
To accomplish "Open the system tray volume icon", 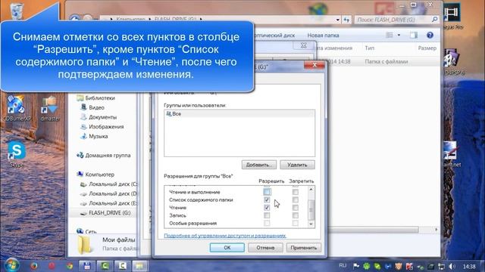I will (x=452, y=266).
